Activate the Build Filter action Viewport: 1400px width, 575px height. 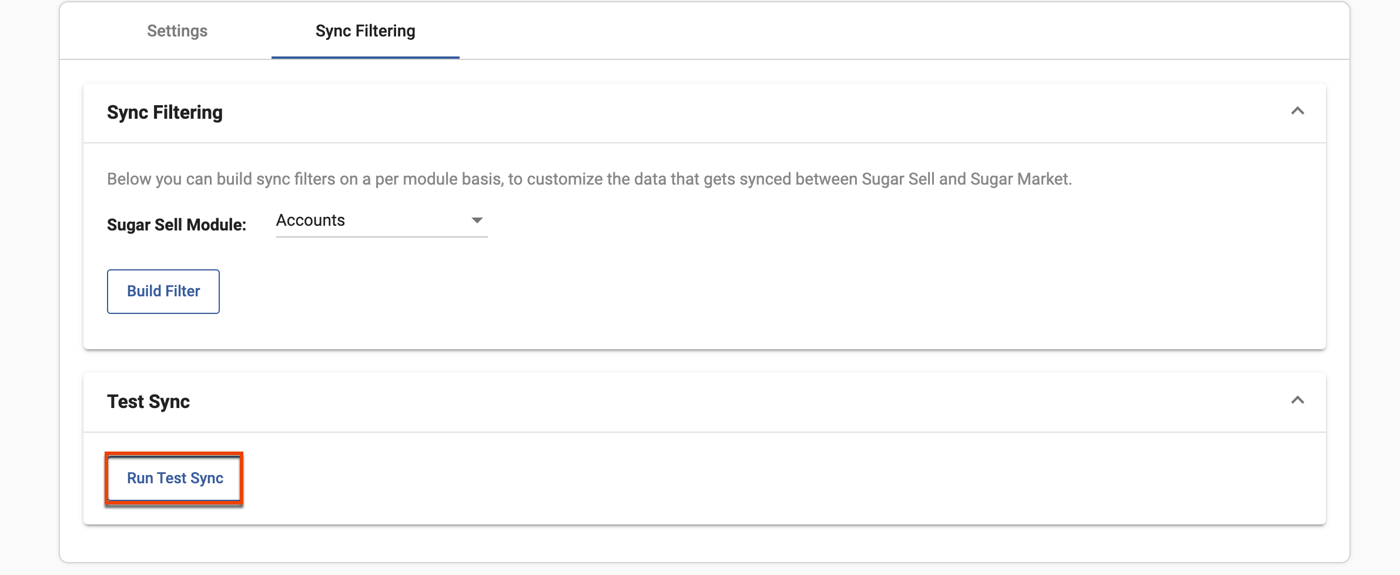click(x=163, y=291)
